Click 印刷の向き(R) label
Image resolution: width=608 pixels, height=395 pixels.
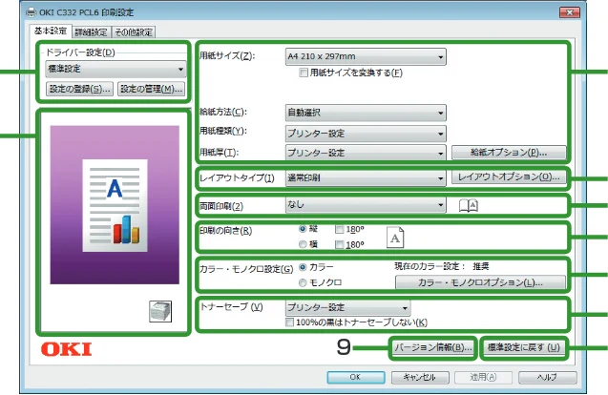coord(225,231)
